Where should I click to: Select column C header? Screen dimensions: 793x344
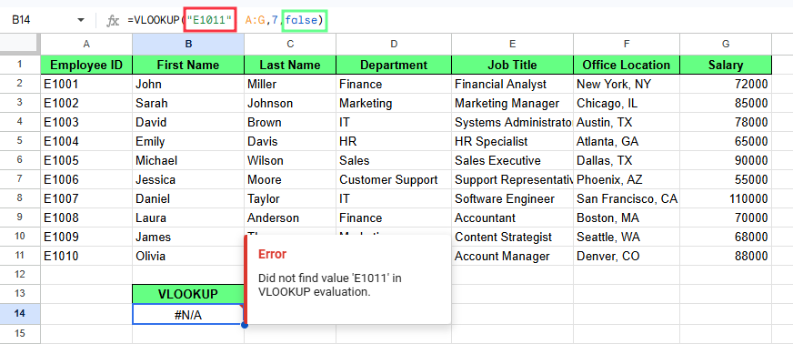pos(290,44)
